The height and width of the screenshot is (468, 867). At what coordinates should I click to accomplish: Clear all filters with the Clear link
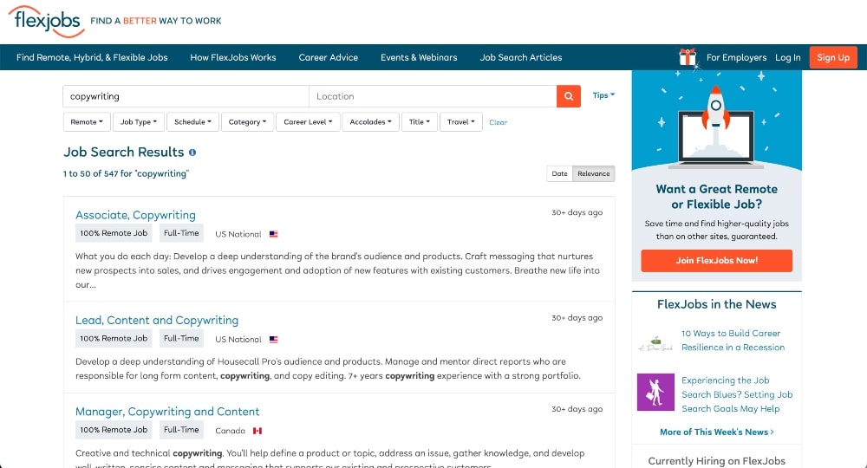click(x=498, y=122)
